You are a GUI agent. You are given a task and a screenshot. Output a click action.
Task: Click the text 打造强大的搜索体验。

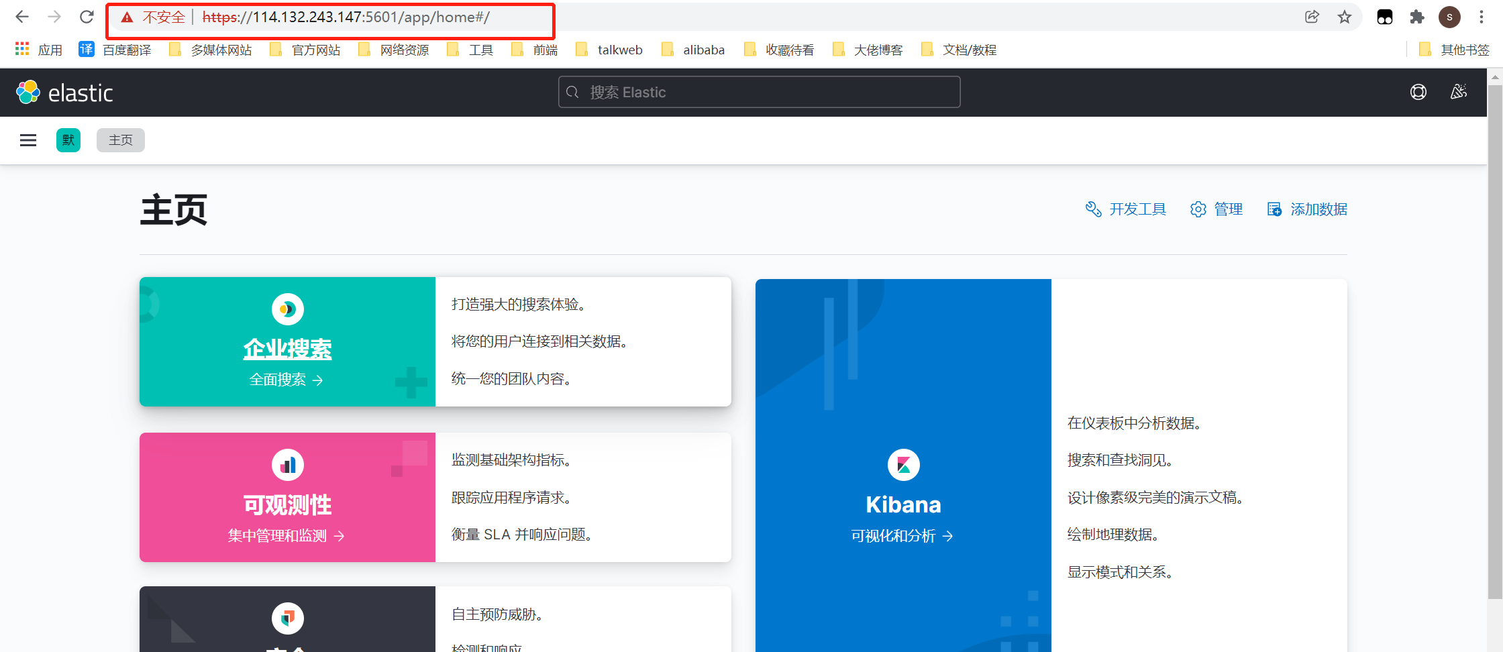pyautogui.click(x=521, y=305)
